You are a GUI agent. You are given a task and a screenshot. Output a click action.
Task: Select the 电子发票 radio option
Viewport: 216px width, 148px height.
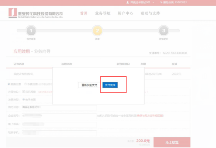24,99
